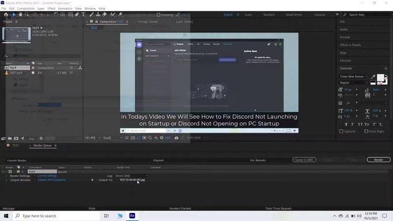Take snapshot with camera icon
Screen dimensions: 393x221
click(176, 138)
